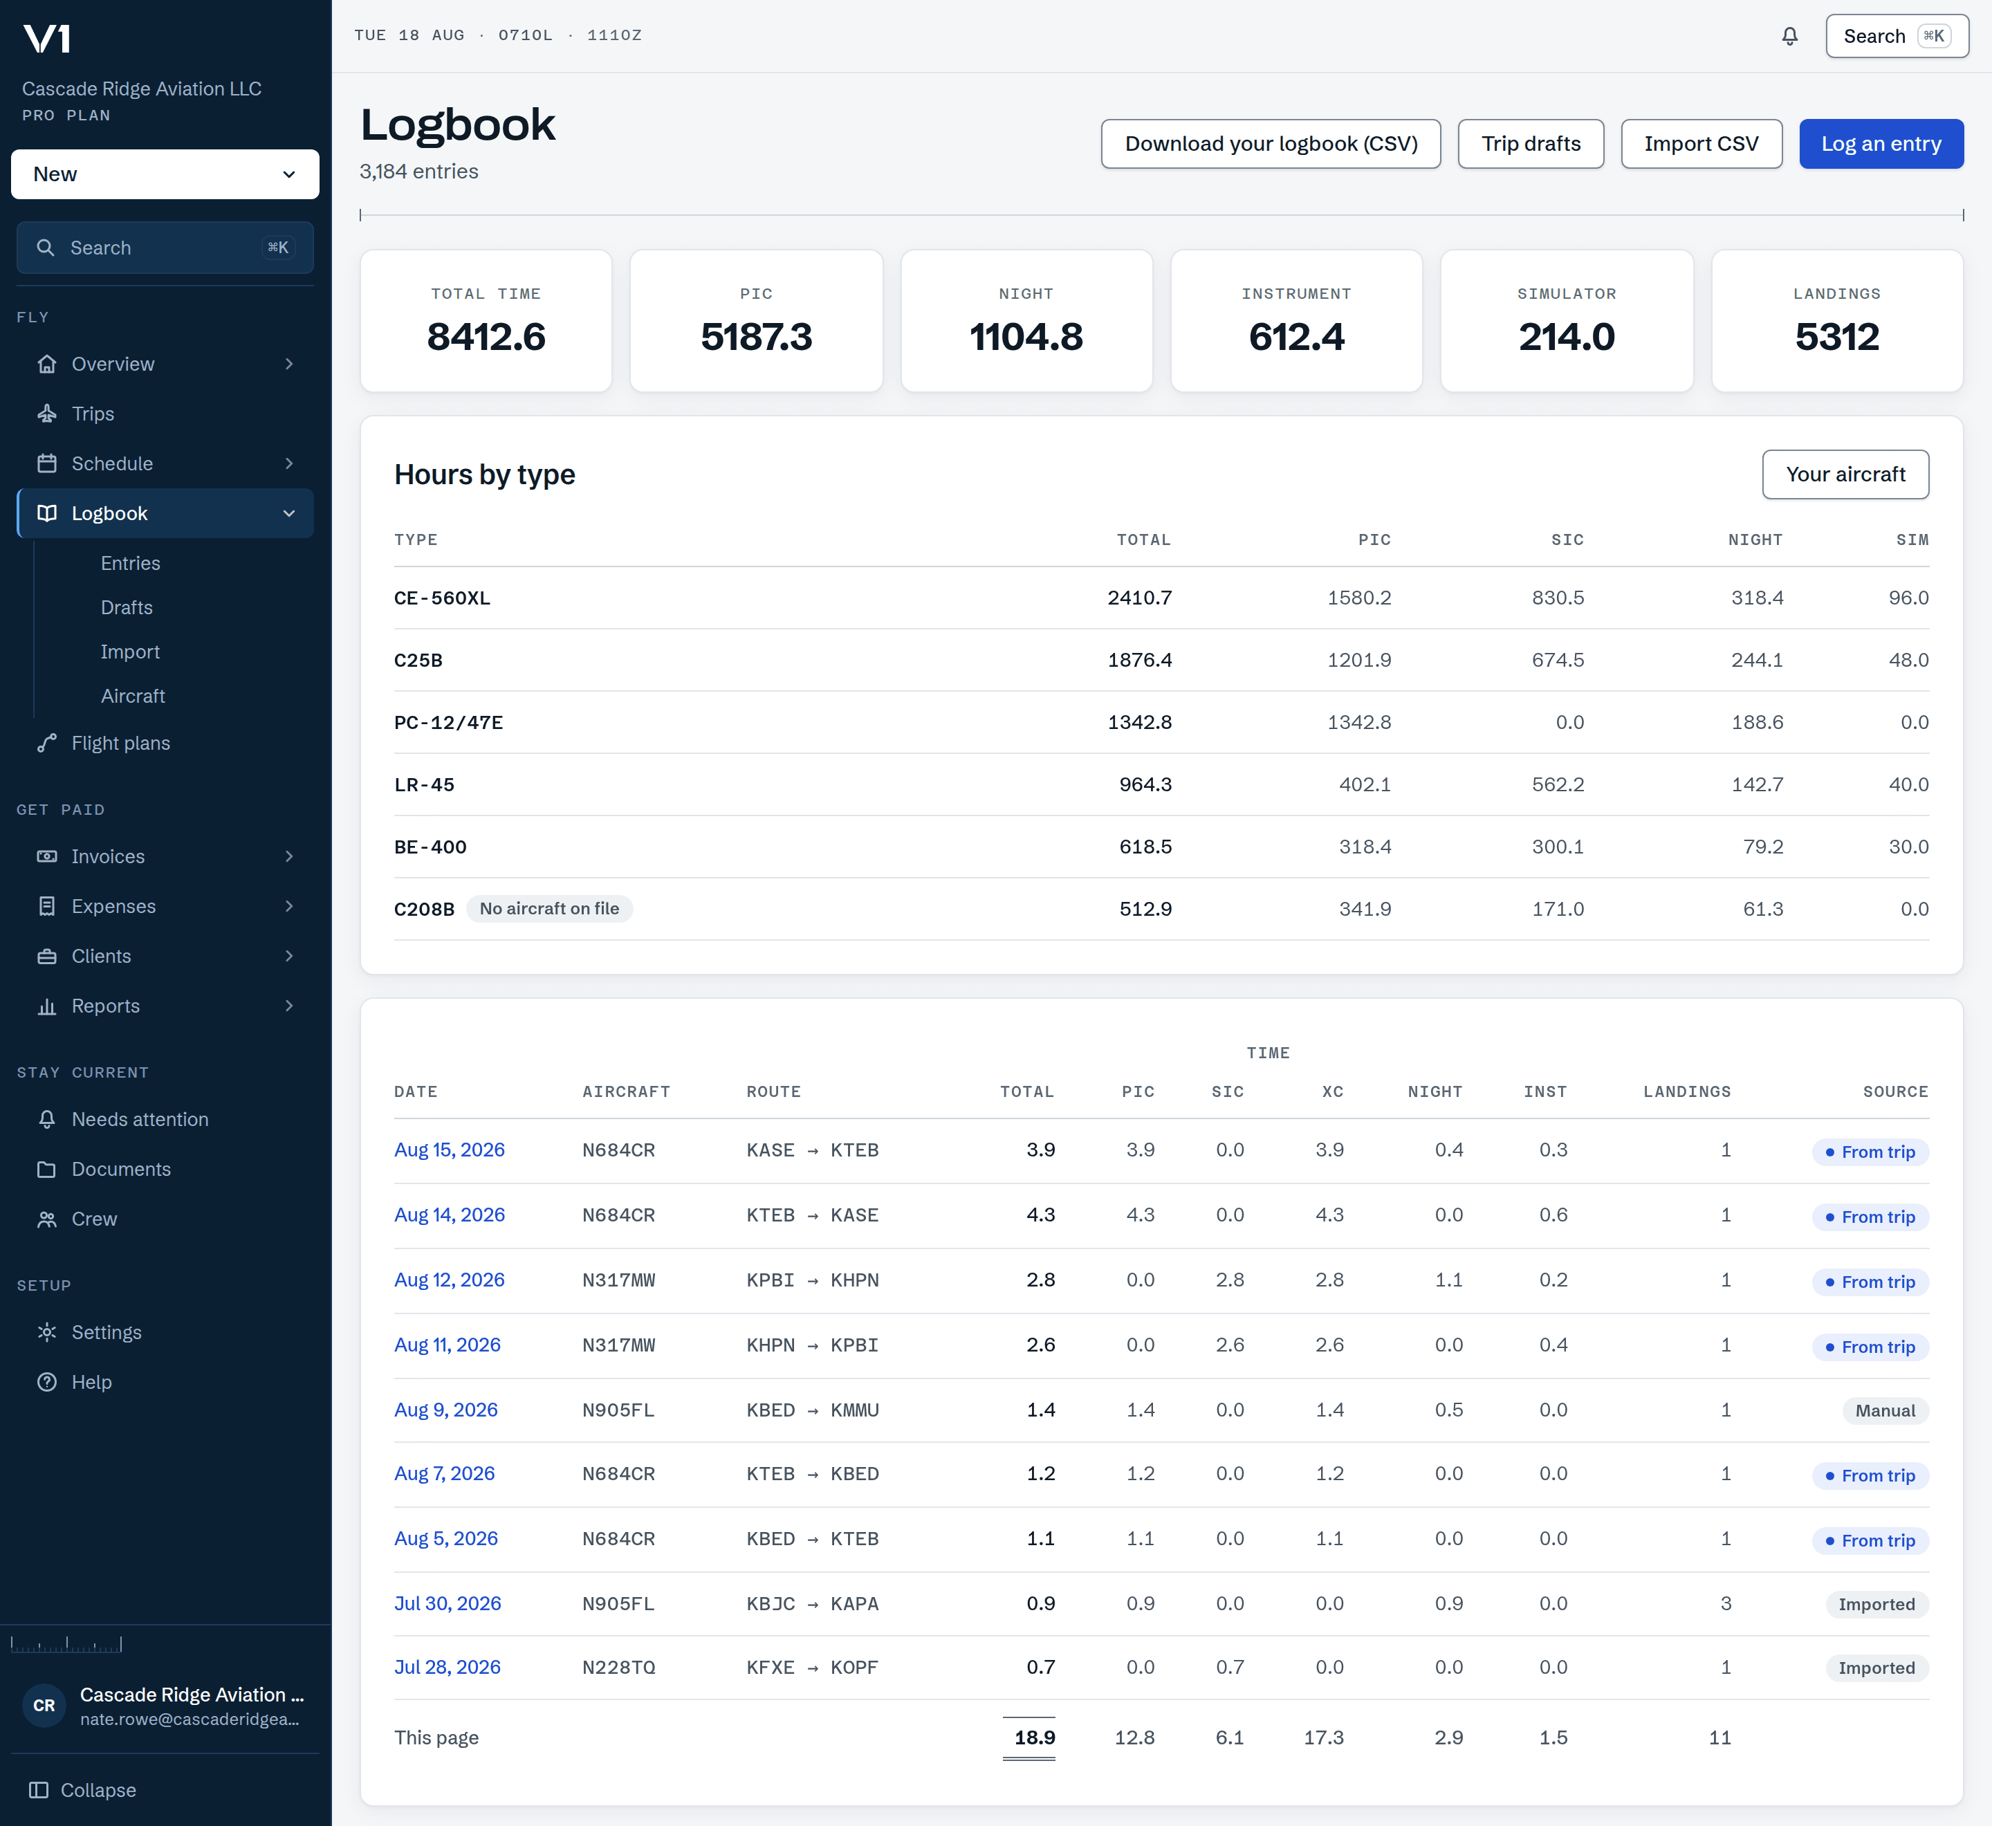This screenshot has width=1992, height=1826.
Task: Expand the Overview submenu chevron
Action: point(288,364)
